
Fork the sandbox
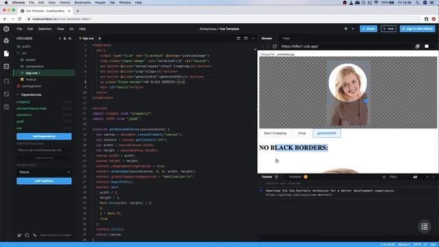pos(388,29)
